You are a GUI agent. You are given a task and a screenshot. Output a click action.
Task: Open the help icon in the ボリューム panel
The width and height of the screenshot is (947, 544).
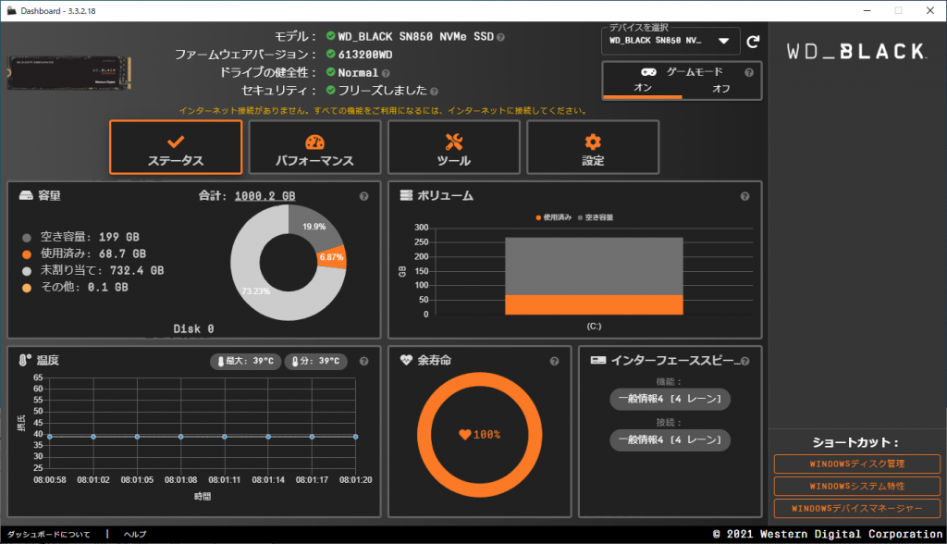[744, 196]
